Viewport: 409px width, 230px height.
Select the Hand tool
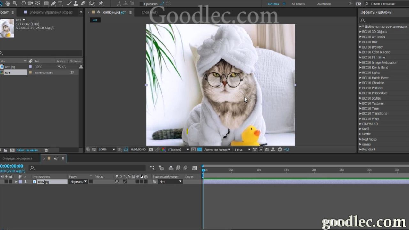pos(8,4)
